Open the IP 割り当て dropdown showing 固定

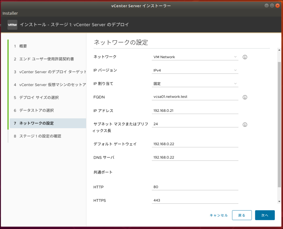pos(195,84)
